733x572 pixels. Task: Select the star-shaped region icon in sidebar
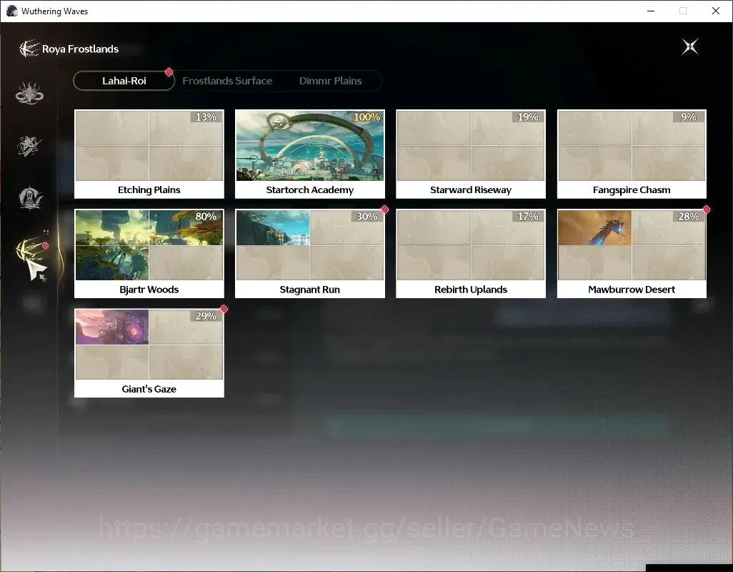point(29,145)
